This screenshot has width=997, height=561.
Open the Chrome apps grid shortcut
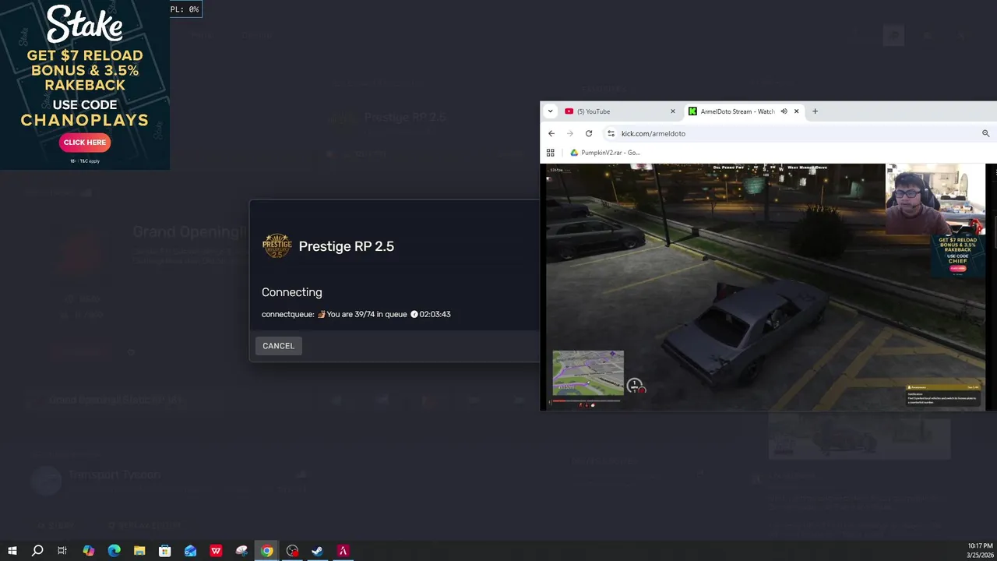(551, 153)
